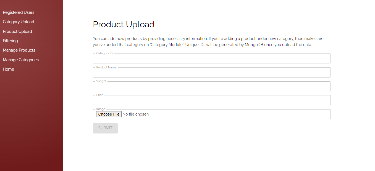
Task: Select the Weight input field
Action: tap(211, 86)
